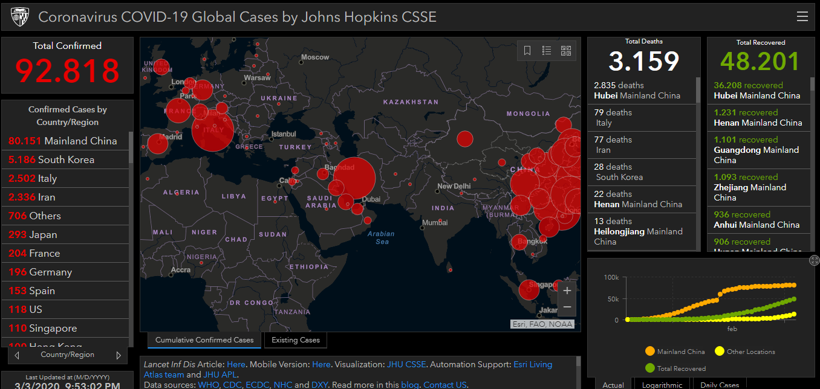The width and height of the screenshot is (820, 389).
Task: Select 5.186 South Korea in country list
Action: click(65, 159)
